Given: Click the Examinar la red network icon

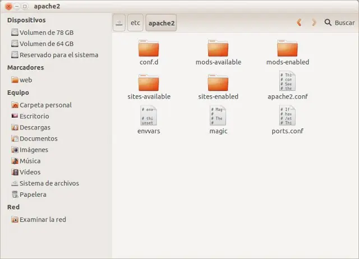Looking at the screenshot, I should pos(15,219).
